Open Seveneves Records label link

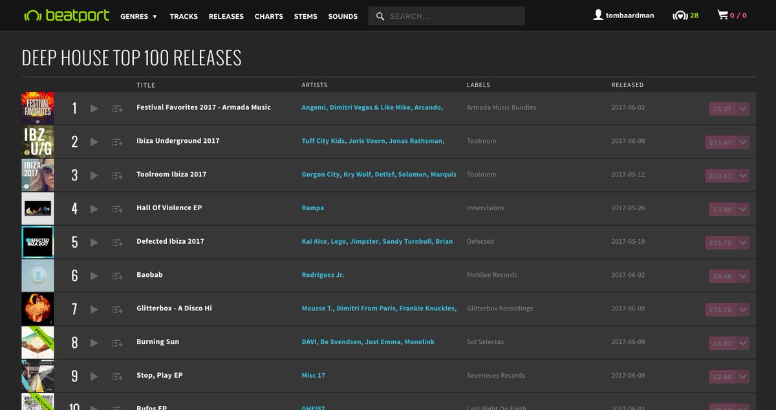click(496, 376)
